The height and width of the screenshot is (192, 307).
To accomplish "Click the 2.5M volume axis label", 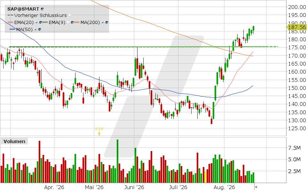I will (294, 171).
